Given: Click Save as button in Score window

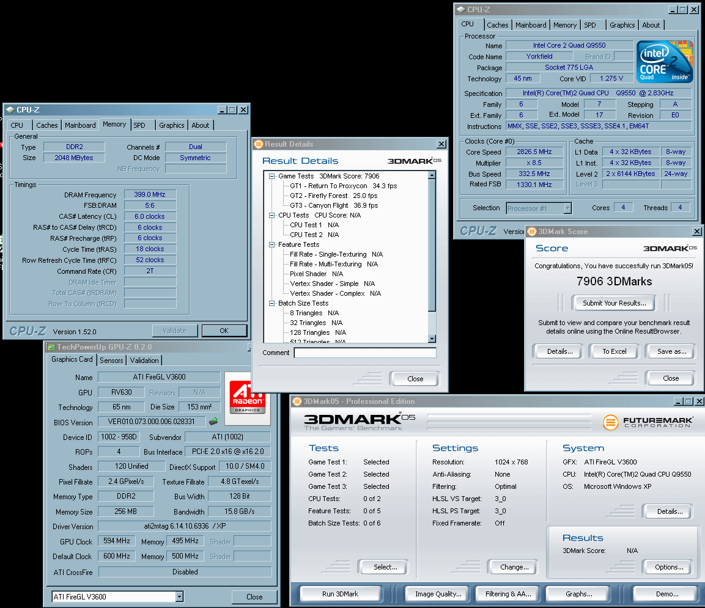Looking at the screenshot, I should click(x=671, y=351).
